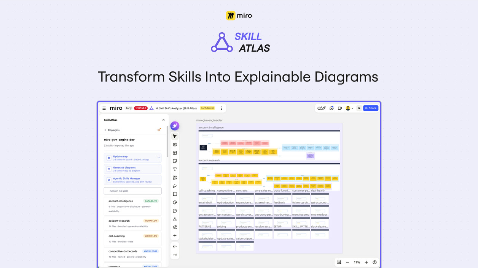
Task: Click the miro-gtm-engine-dev frame title
Action: click(x=209, y=120)
